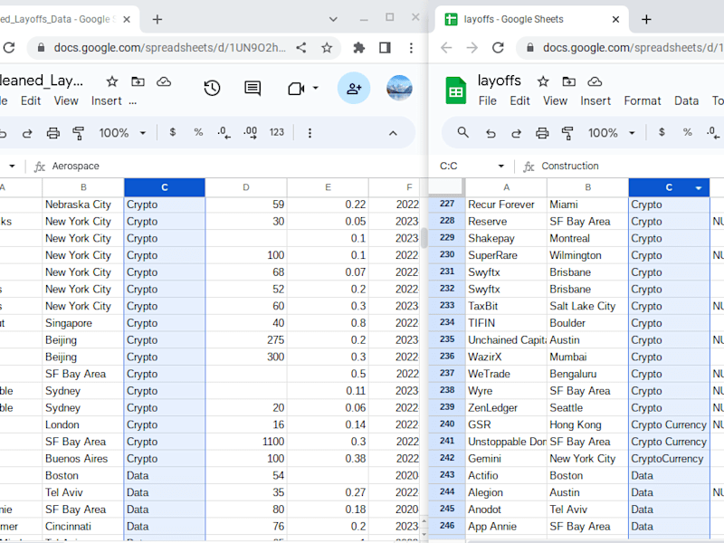Viewport: 724px width, 543px height.
Task: Open zoom 100% dropdown in left sheet
Action: (x=122, y=133)
